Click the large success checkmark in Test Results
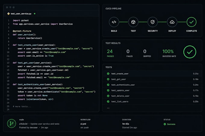The image size is (205, 136). 190,52
